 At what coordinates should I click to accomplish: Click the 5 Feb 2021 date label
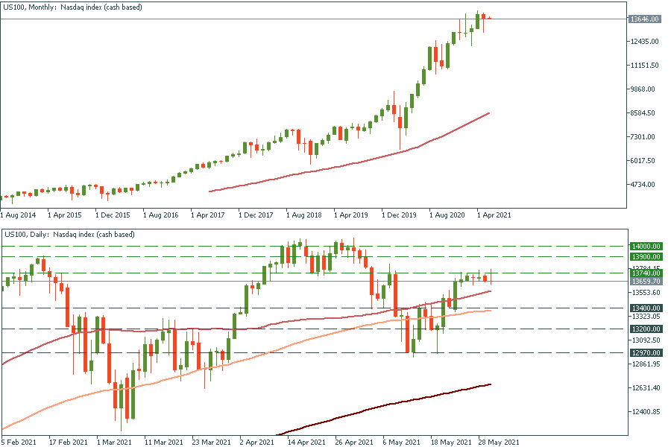pos(19,441)
